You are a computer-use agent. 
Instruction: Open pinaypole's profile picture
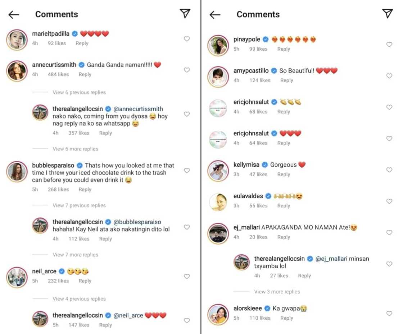(x=218, y=45)
